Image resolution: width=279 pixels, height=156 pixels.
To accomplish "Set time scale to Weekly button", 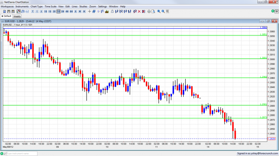I will (80, 11).
